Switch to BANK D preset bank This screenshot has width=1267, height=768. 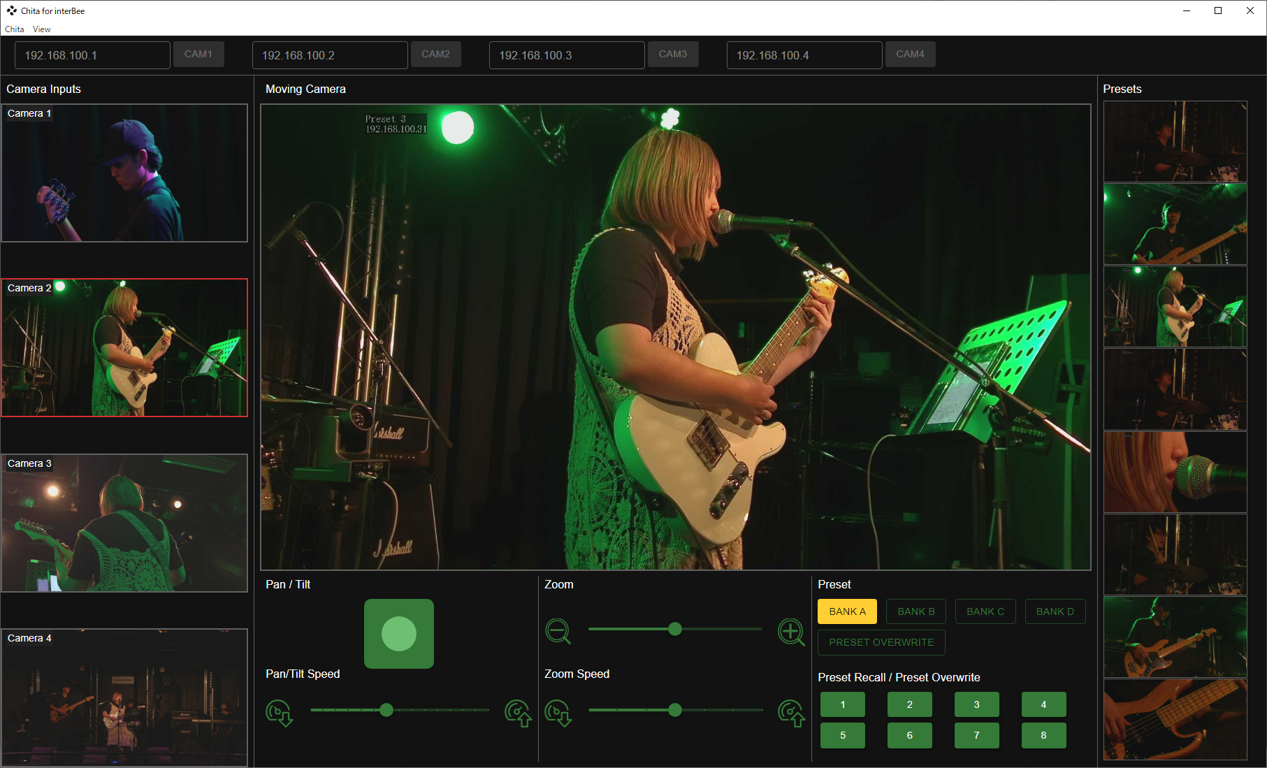click(1055, 611)
